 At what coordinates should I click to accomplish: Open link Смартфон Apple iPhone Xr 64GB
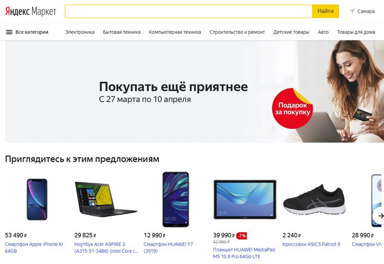tap(34, 247)
